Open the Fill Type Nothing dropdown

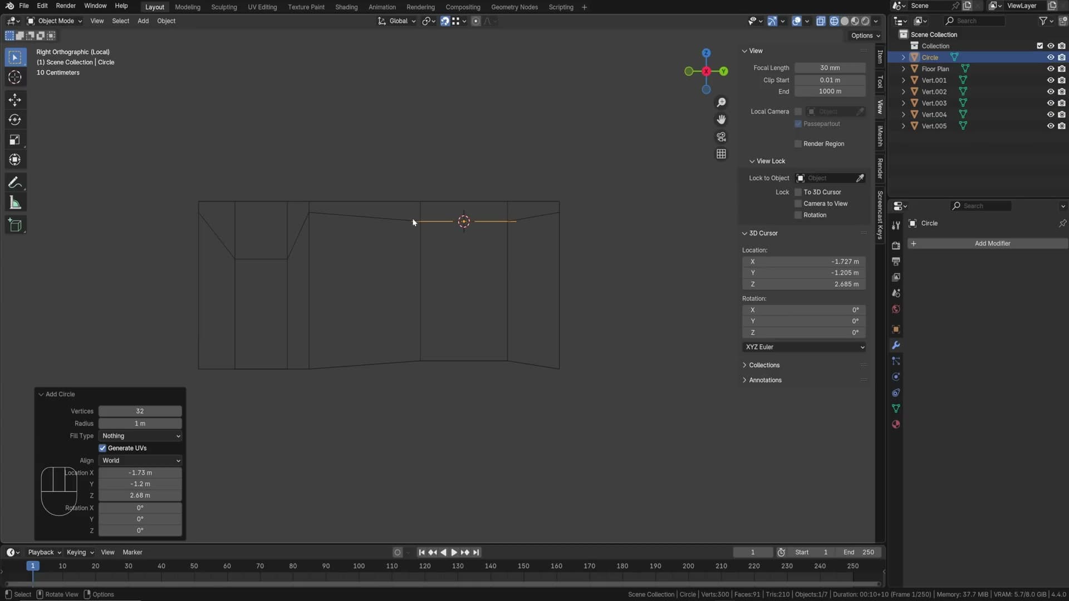[140, 436]
